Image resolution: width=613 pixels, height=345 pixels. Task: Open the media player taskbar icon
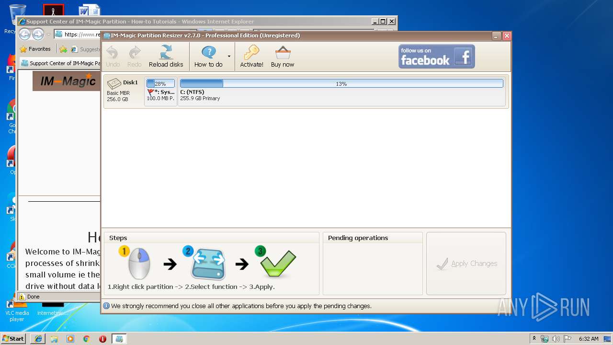[70, 339]
